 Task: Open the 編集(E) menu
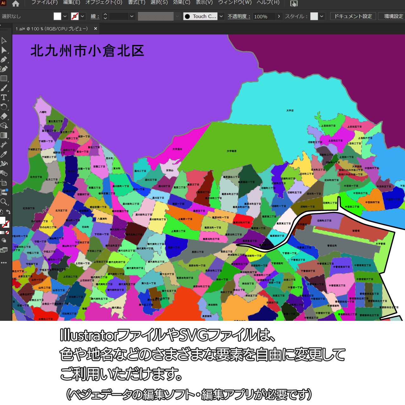click(72, 3)
